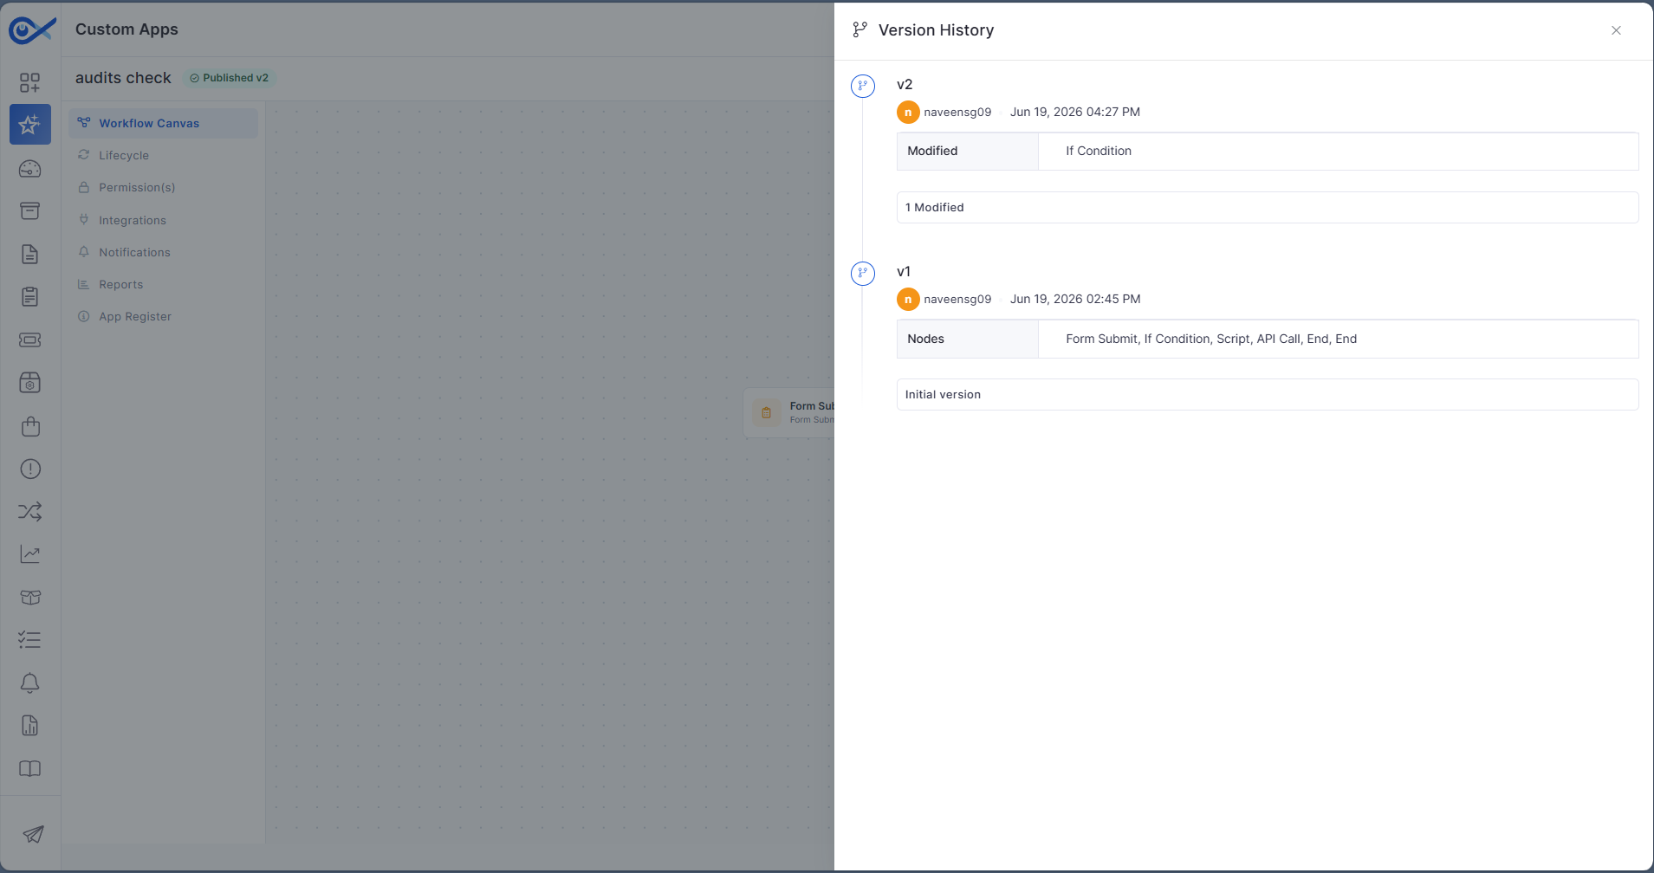
Task: Click the paper plane icon at sidebar bottom
Action: (33, 834)
